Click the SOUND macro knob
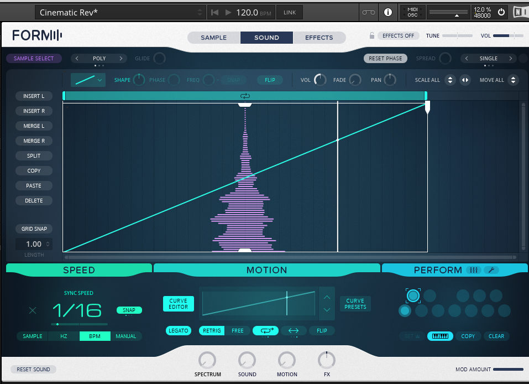The height and width of the screenshot is (384, 529). pyautogui.click(x=247, y=360)
